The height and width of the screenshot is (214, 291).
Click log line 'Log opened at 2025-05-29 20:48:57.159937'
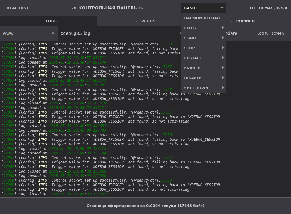point(54,85)
